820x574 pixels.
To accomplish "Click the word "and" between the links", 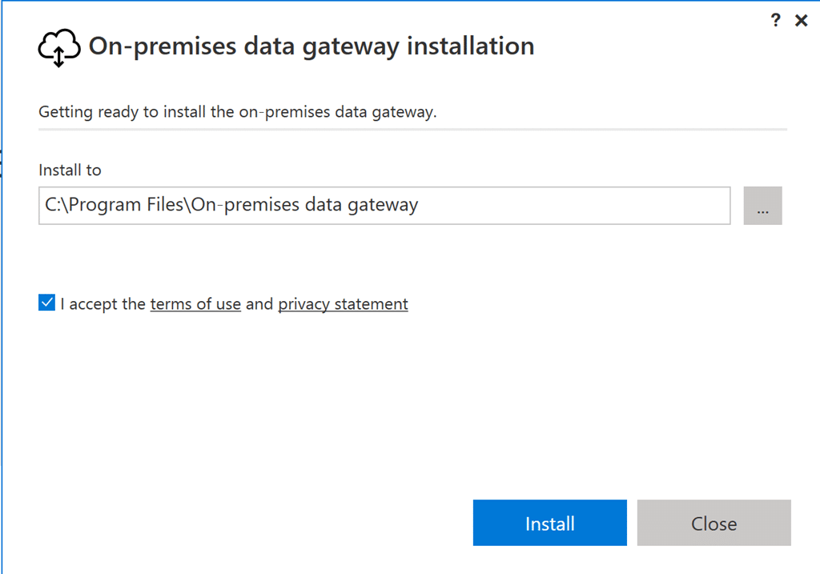I will [x=259, y=304].
